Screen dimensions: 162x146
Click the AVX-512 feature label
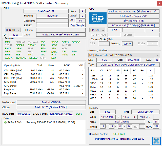click(x=67, y=45)
